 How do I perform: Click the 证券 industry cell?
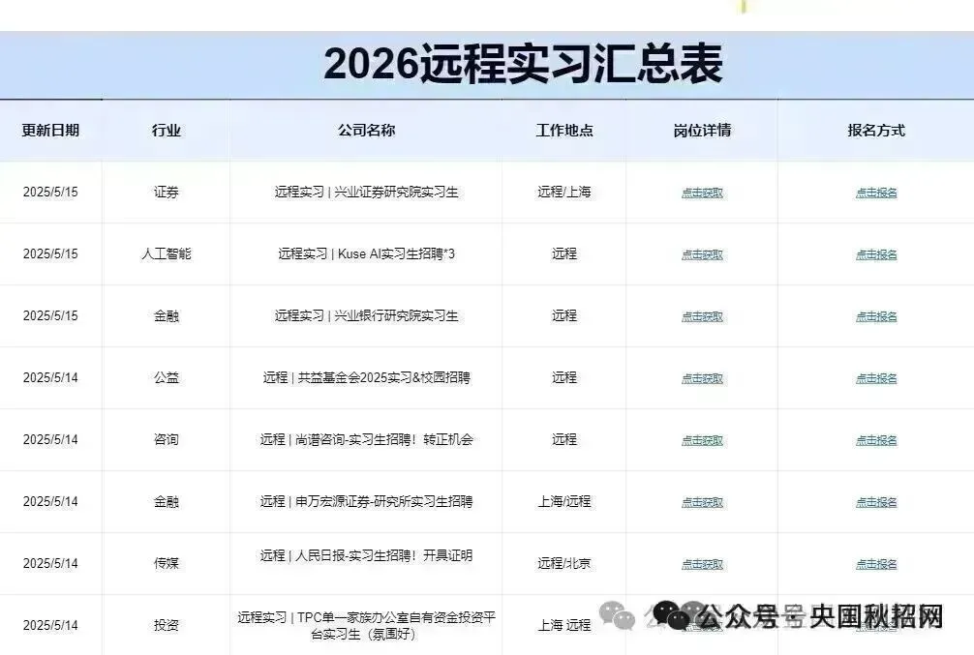(x=166, y=192)
